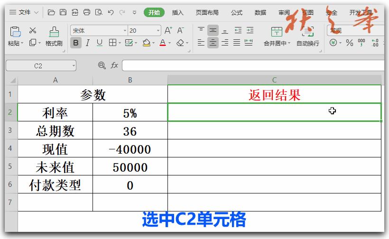
Task: Export to PDF icon
Action: [75, 12]
